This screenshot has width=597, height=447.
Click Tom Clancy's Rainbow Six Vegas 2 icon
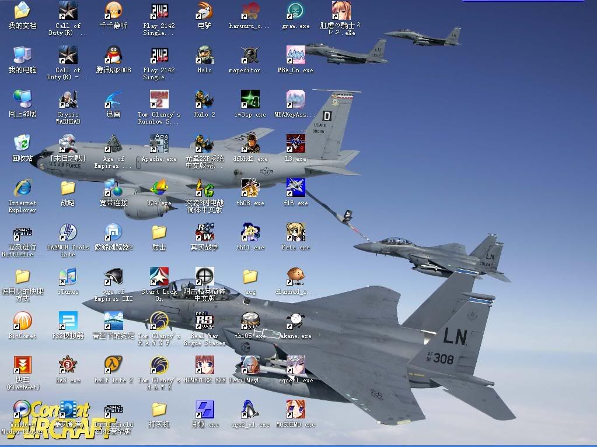(159, 99)
